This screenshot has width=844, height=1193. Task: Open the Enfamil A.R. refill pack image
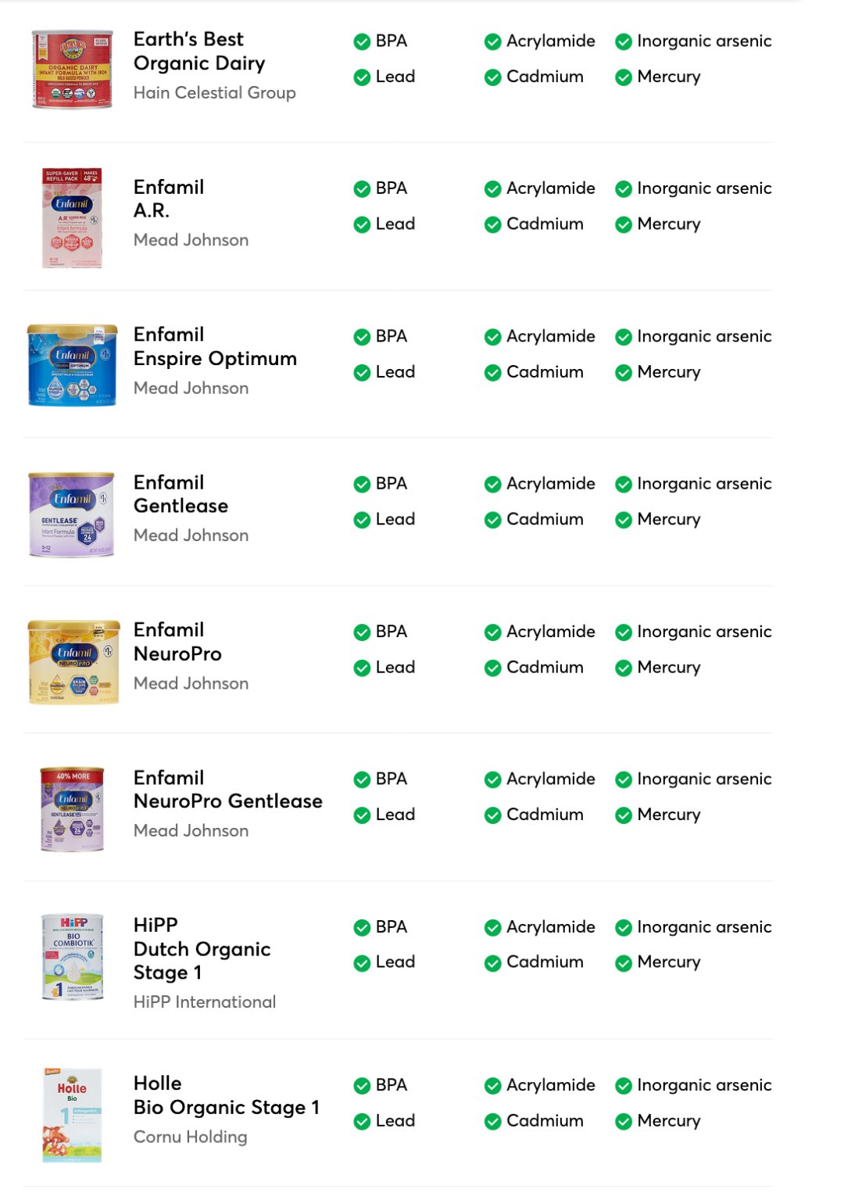[72, 218]
